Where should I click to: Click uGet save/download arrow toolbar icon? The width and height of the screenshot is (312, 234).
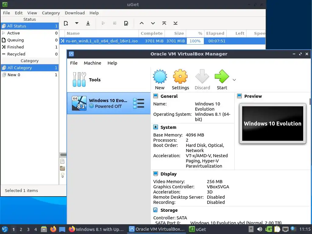pyautogui.click(x=88, y=23)
